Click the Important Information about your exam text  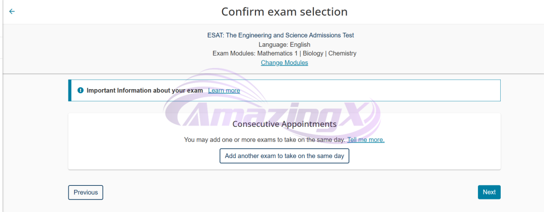[x=145, y=91]
